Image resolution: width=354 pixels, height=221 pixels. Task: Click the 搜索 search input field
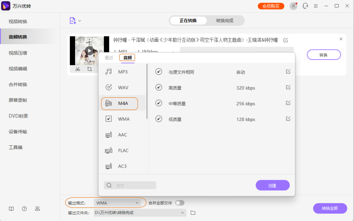click(130, 185)
